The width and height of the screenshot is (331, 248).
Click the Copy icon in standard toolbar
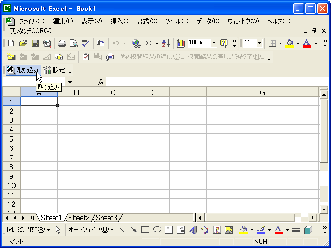[x=100, y=43]
